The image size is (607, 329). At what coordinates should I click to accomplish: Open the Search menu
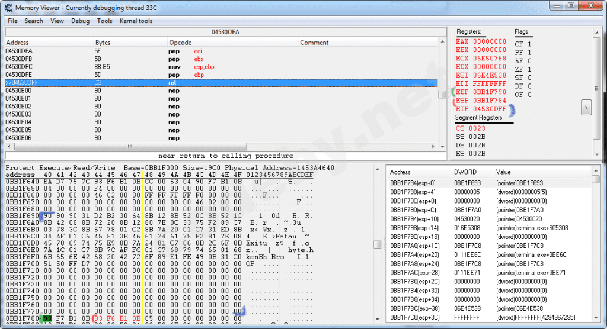[34, 21]
